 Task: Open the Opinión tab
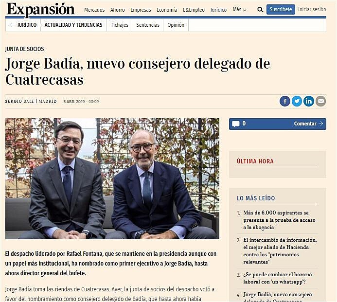point(176,25)
